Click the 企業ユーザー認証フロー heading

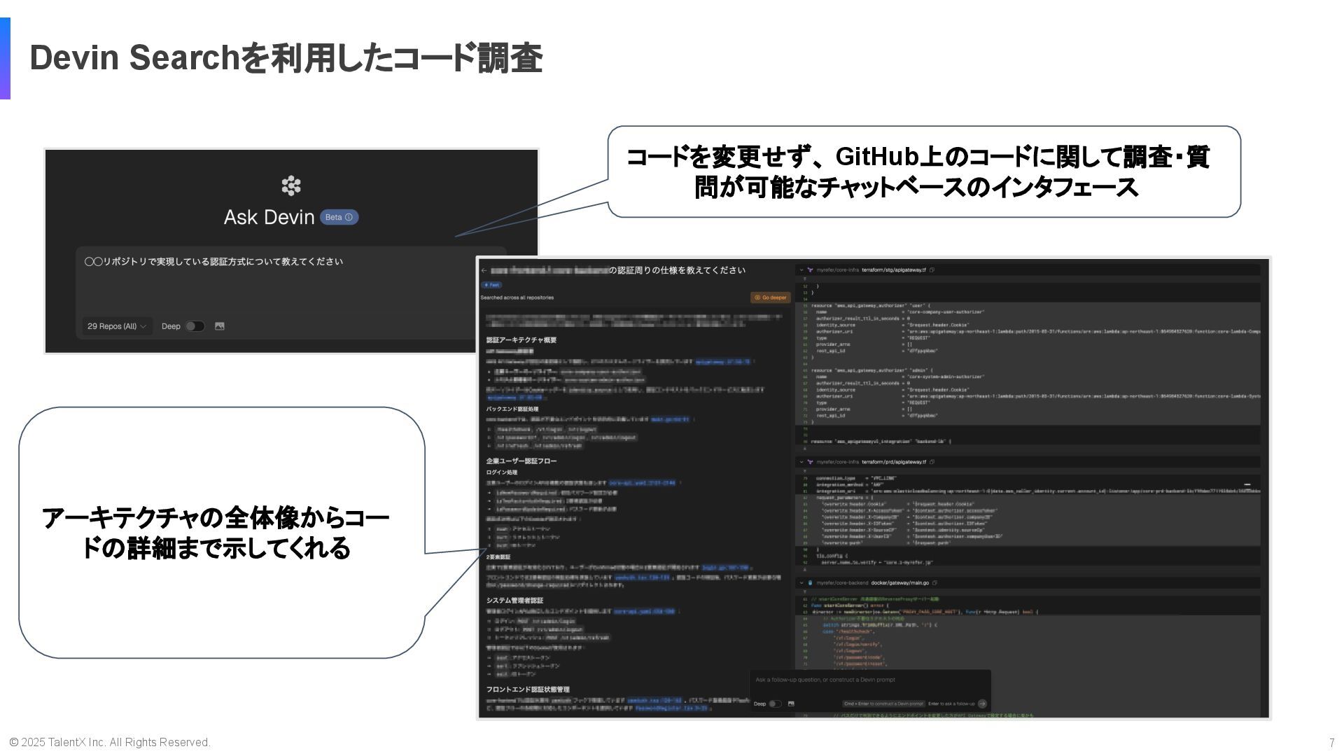point(521,461)
